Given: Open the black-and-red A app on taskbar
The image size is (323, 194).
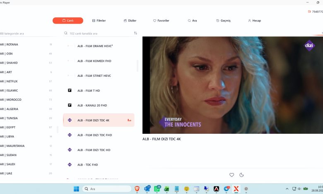Looking at the screenshot, I should click(216, 189).
